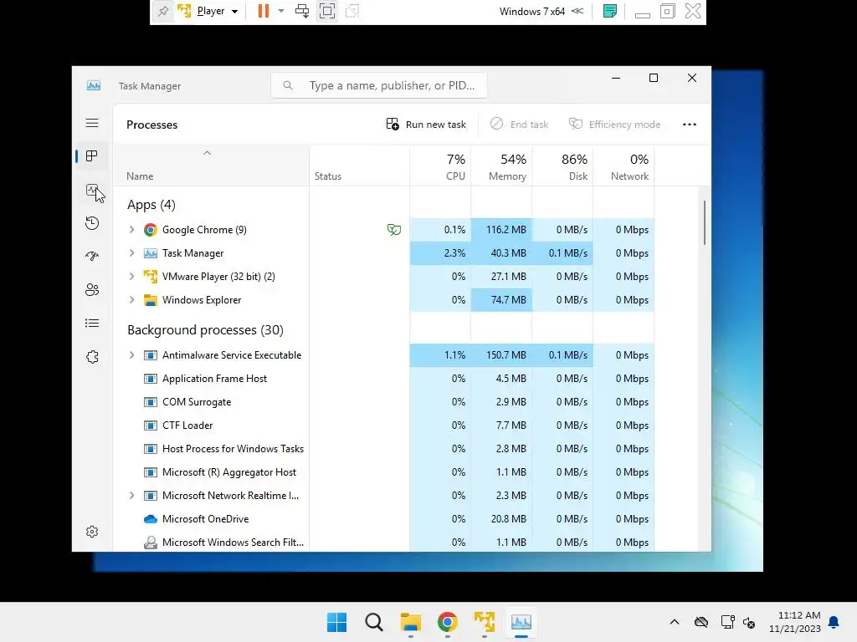Open the power options dropdown next to pause
The height and width of the screenshot is (642, 857).
[281, 11]
